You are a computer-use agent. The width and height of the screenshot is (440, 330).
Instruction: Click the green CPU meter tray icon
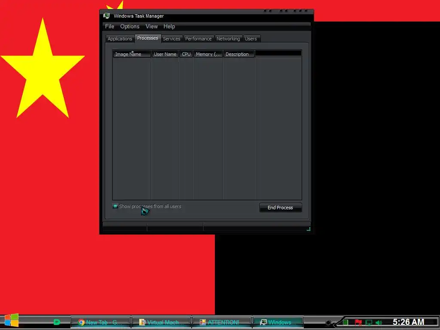tap(346, 322)
